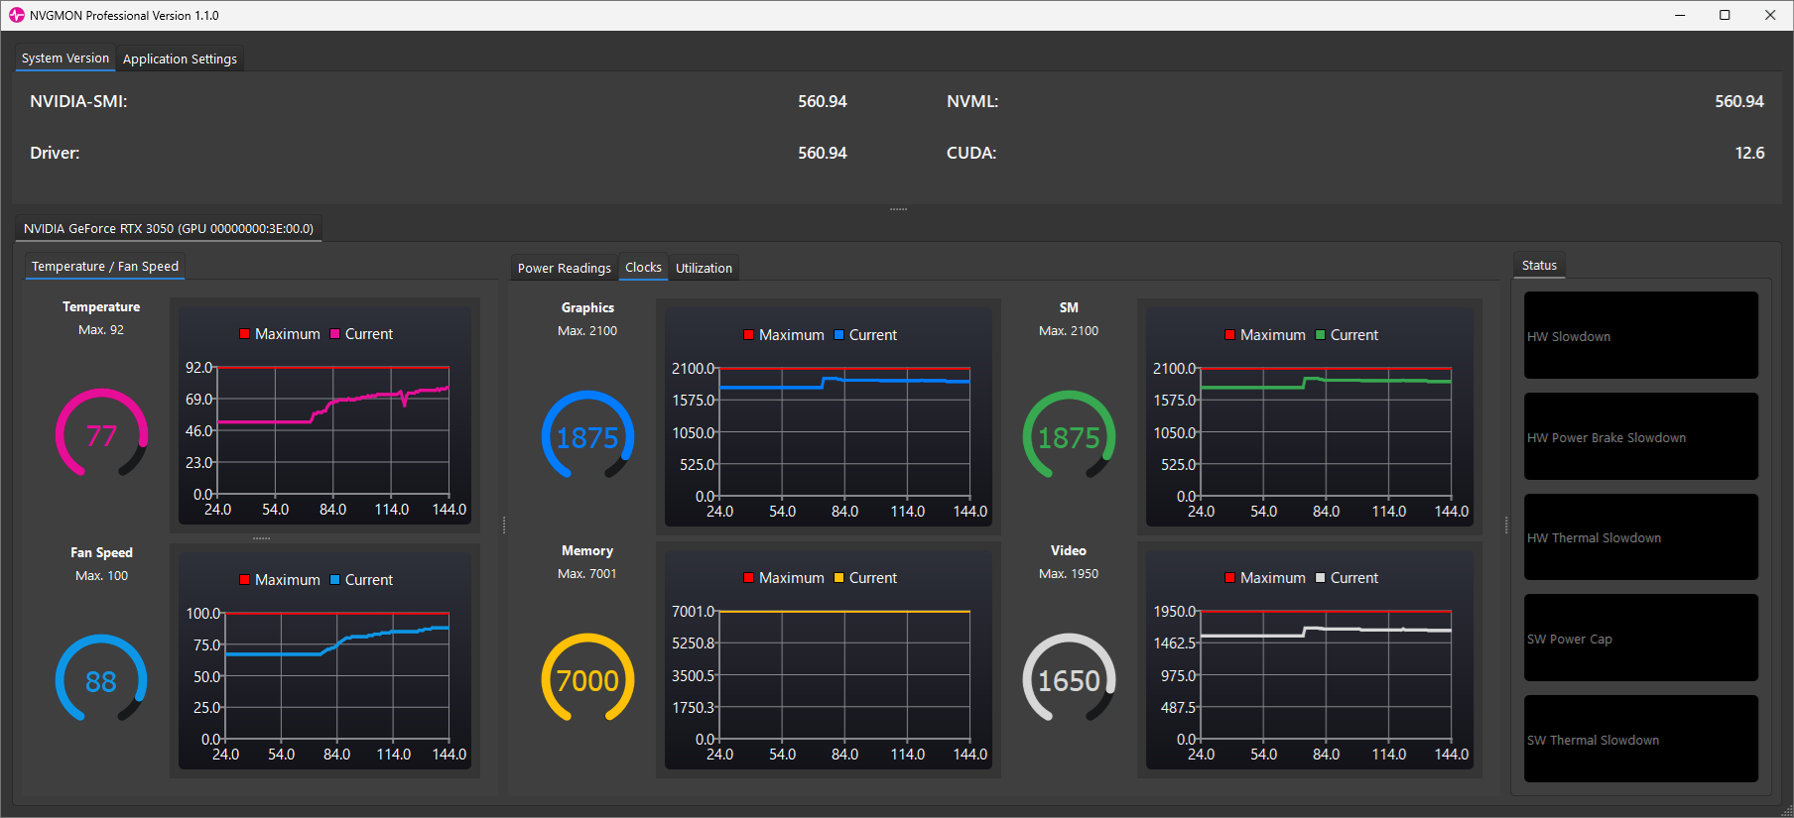Viewport: 1794px width, 818px height.
Task: Click the green SM clock gauge
Action: 1069,436
